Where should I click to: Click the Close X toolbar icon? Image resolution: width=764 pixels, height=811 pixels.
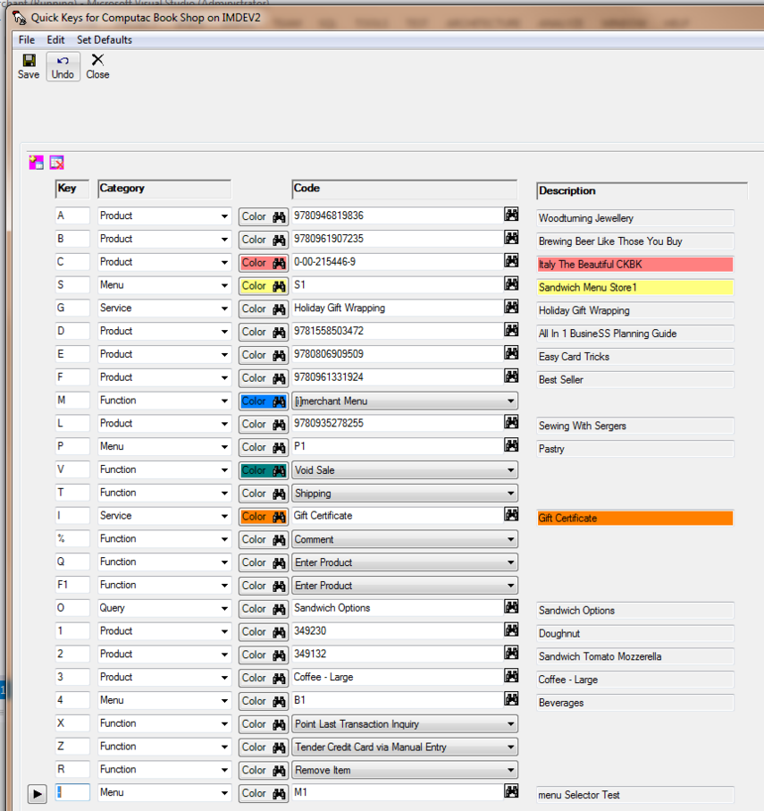tap(97, 60)
